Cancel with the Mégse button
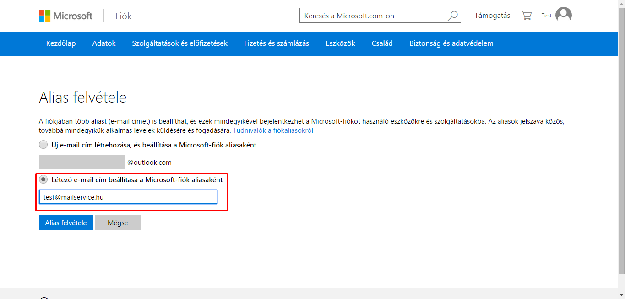Screen dimensions: 625x299 pos(118,223)
